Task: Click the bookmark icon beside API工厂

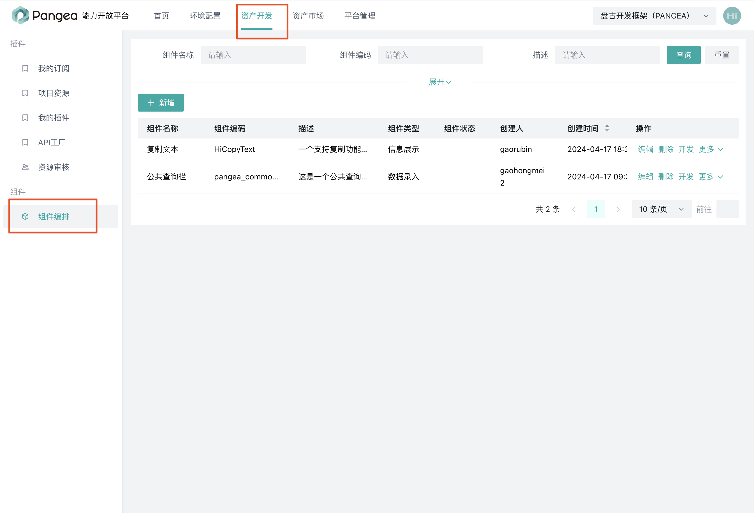Action: [25, 142]
